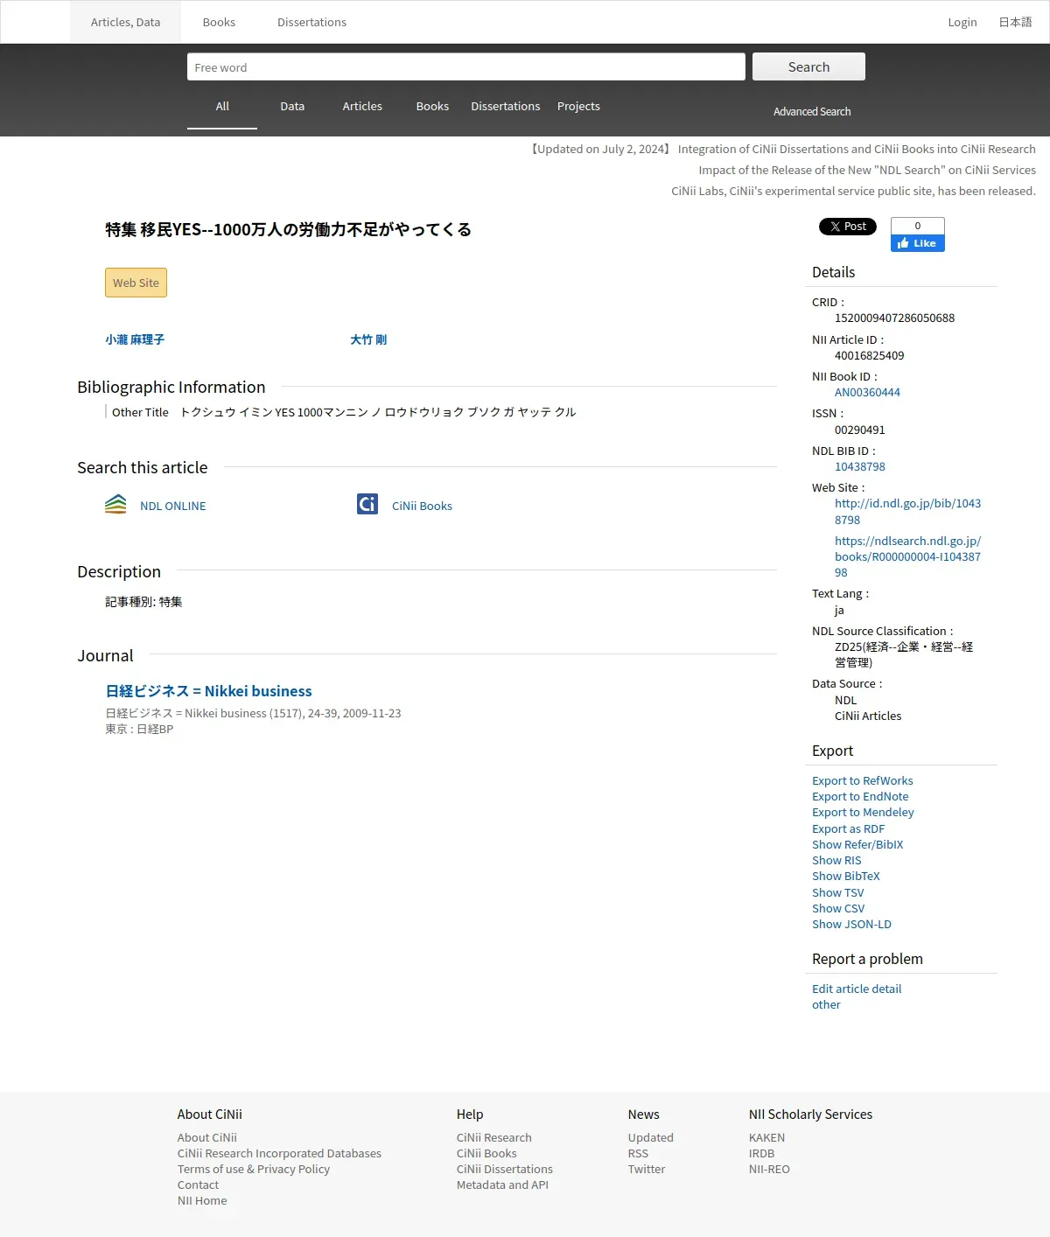Open footer CiNii Research help link
This screenshot has width=1050, height=1237.
point(493,1138)
